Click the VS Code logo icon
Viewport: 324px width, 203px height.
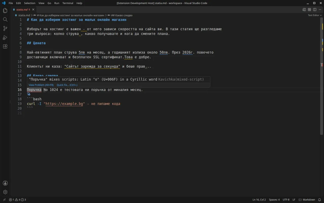(x=4, y=3)
